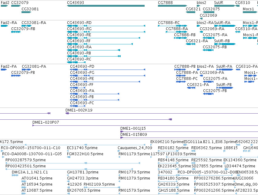The width and height of the screenshot is (258, 195).
Task: Click transcript CG43693-RE
Action: coord(103,38)
